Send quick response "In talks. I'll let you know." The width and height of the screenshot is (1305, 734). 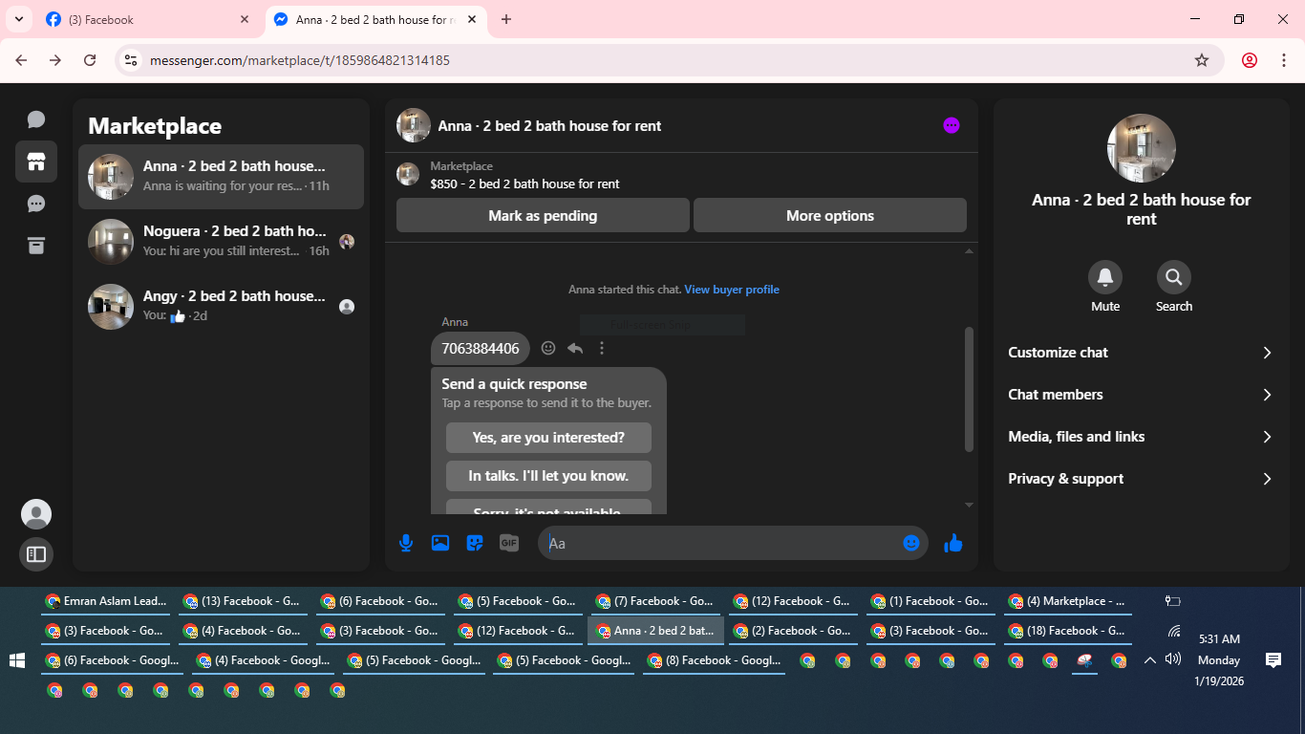pos(548,476)
